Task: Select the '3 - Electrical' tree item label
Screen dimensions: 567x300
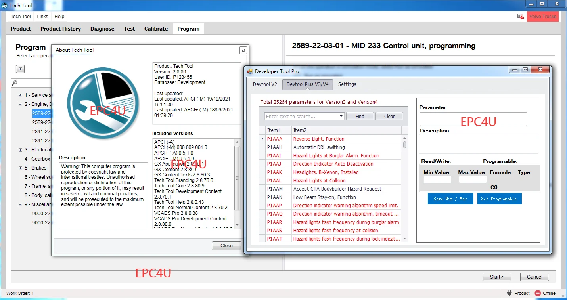Action: point(38,150)
